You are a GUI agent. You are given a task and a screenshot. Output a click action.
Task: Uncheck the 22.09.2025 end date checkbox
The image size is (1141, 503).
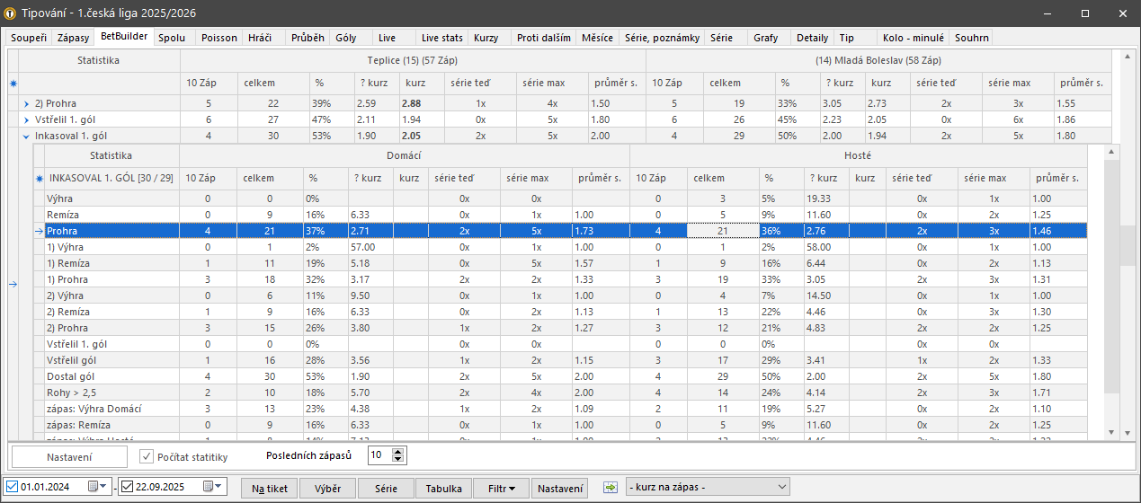pos(127,487)
